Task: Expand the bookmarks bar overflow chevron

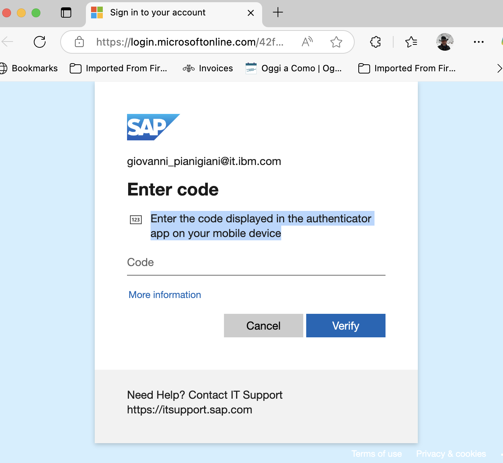Action: (499, 68)
